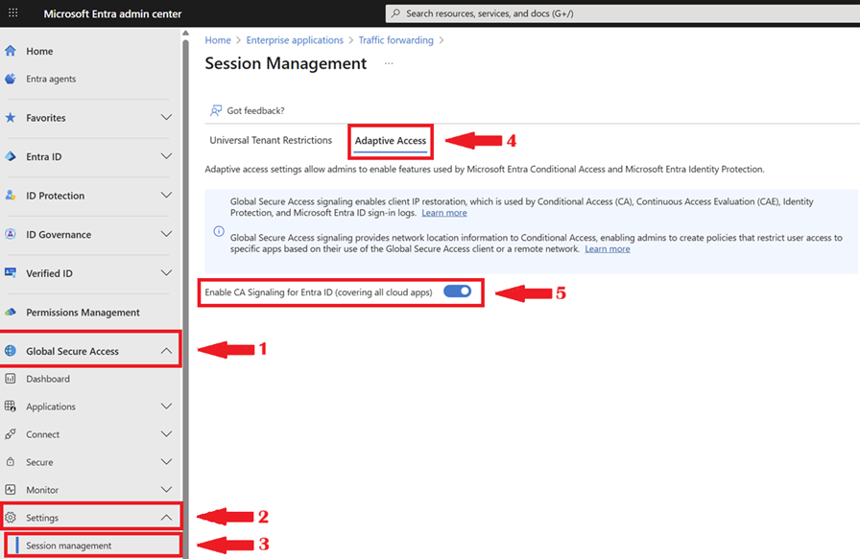Open the app launcher waffle icon

tap(12, 13)
